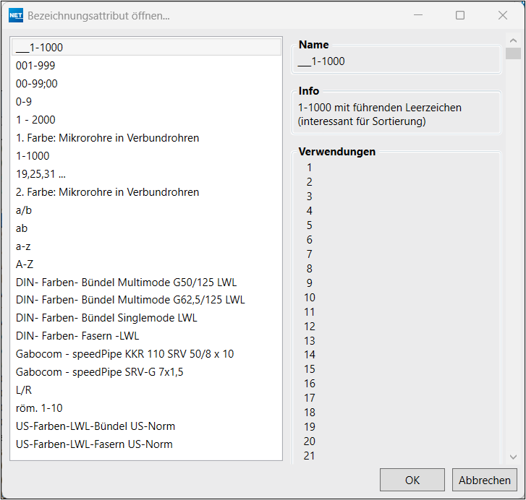
Task: Click value '1' in Verwendungen list
Action: pos(309,167)
